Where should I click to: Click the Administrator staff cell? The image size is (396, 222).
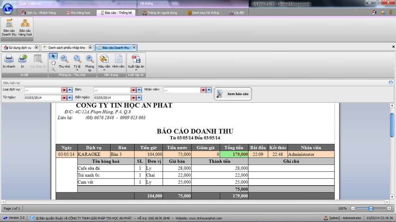pos(311,154)
